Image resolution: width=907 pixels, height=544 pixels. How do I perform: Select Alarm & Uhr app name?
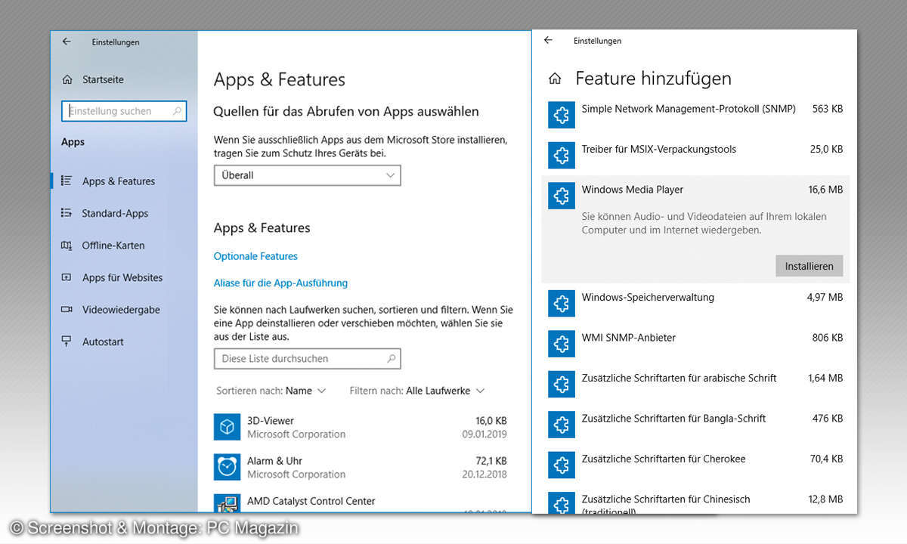275,461
